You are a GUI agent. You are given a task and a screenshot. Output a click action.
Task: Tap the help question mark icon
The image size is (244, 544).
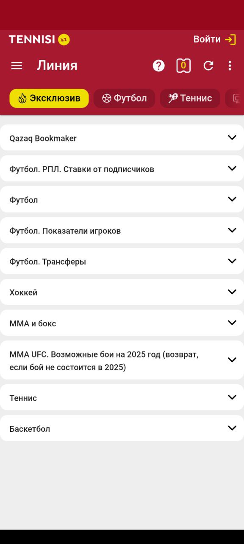158,65
